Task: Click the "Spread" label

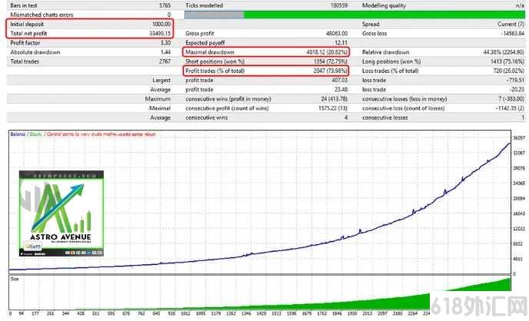Action: pos(371,25)
